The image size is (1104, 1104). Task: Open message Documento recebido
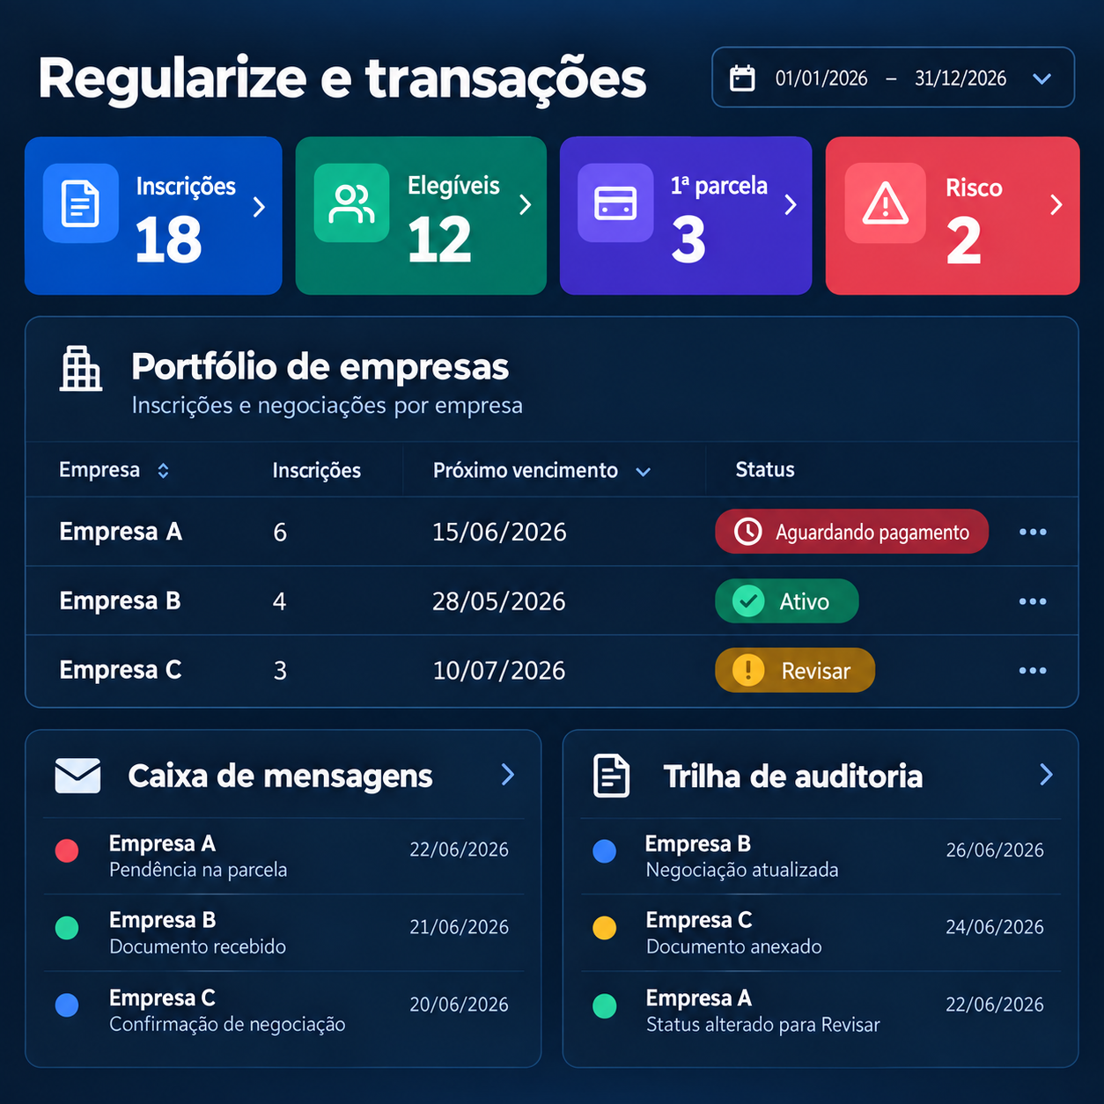(x=283, y=933)
